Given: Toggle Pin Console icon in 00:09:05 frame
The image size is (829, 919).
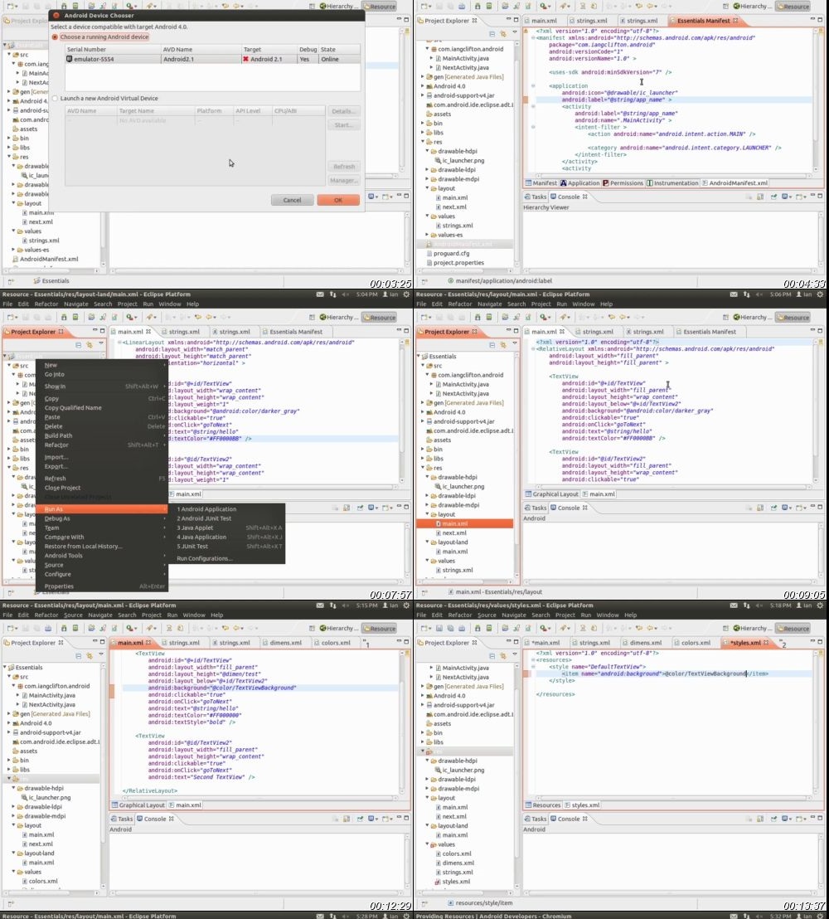Looking at the screenshot, I should [774, 508].
